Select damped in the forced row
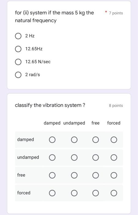The height and width of the screenshot is (215, 138). coord(52,193)
